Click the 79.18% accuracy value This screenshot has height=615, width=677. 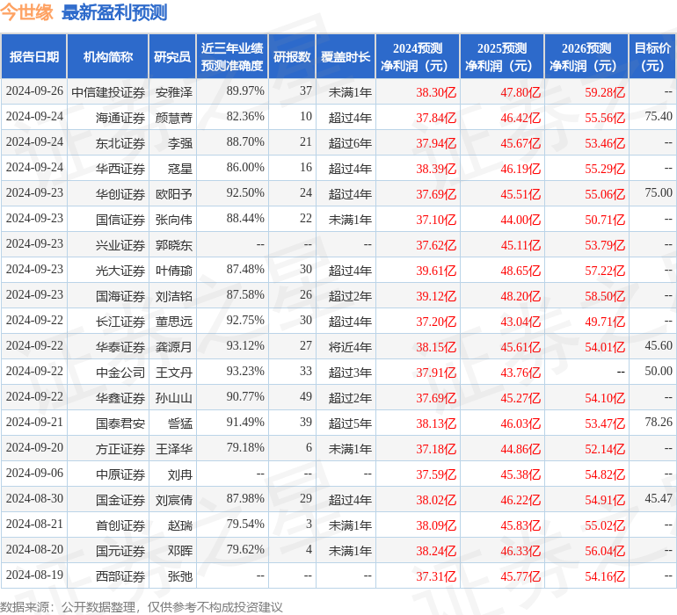(x=245, y=447)
